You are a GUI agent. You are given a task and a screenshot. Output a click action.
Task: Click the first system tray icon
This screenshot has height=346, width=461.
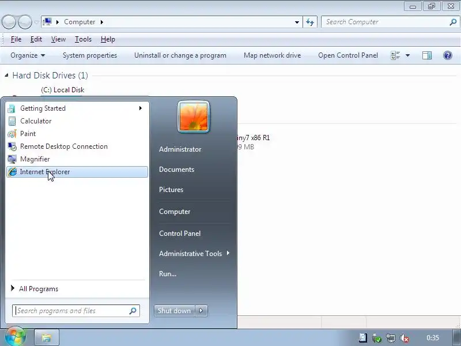pyautogui.click(x=363, y=338)
